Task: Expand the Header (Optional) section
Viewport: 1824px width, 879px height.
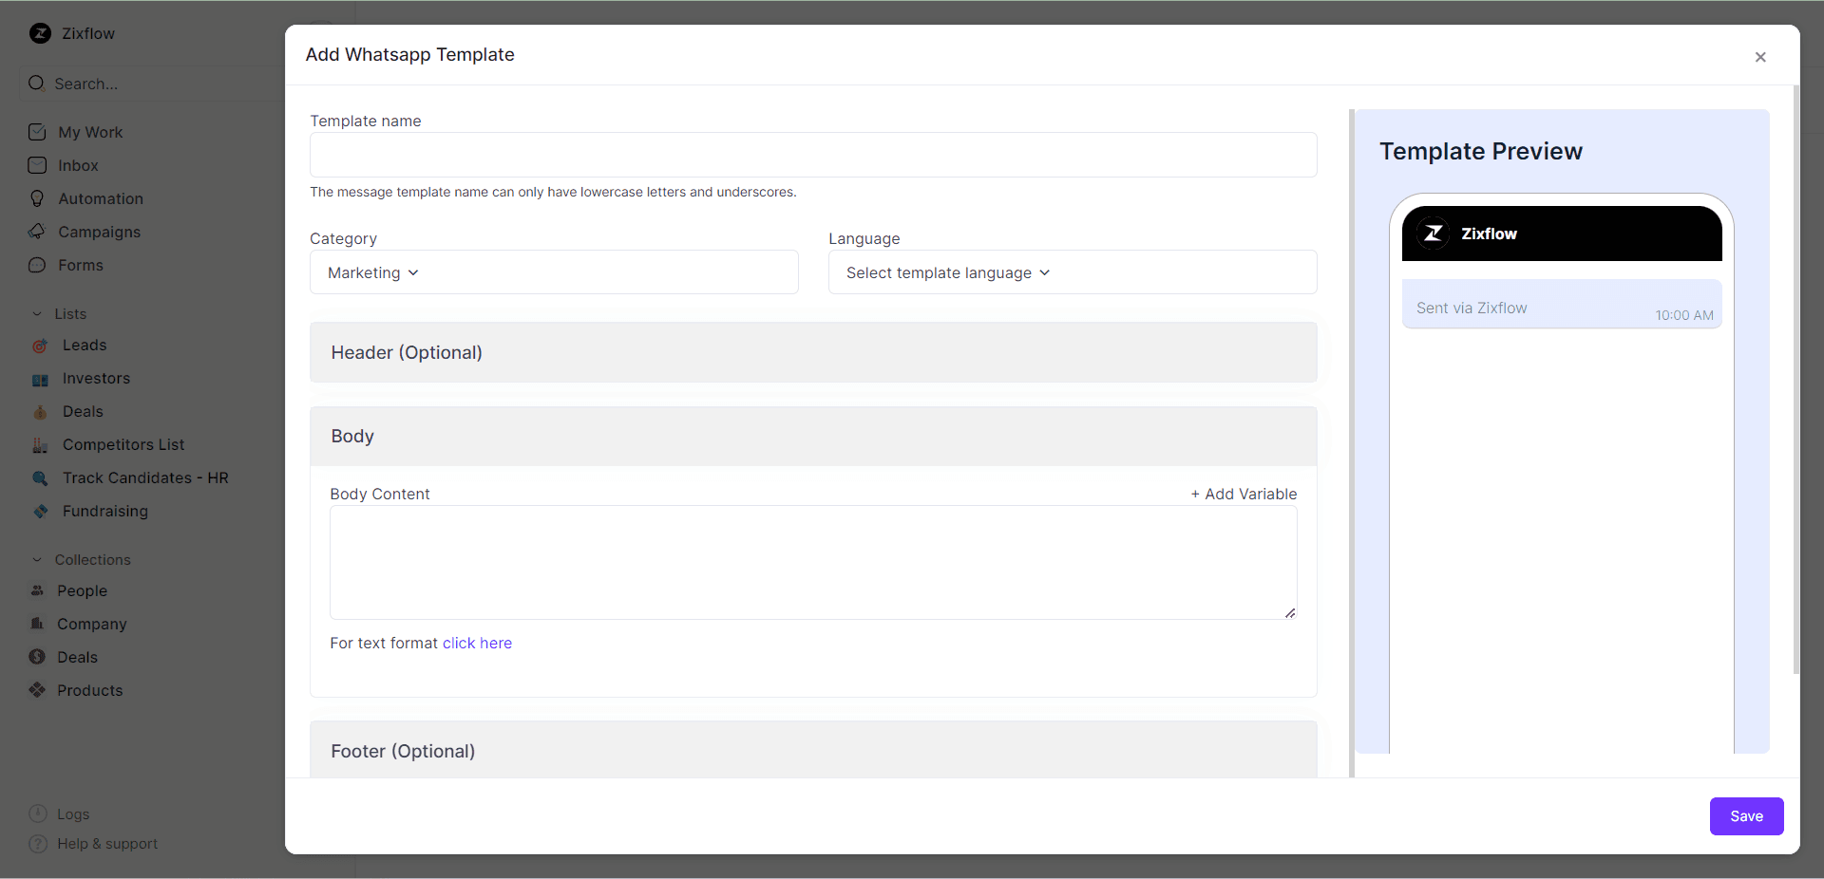Action: pyautogui.click(x=812, y=352)
